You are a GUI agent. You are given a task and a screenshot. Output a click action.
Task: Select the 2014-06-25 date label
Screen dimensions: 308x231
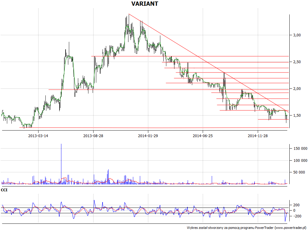coord(203,136)
